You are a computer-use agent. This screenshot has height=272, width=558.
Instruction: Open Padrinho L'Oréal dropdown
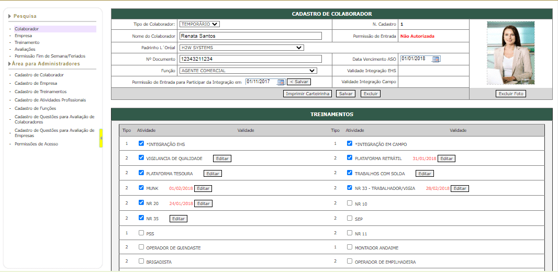[241, 48]
